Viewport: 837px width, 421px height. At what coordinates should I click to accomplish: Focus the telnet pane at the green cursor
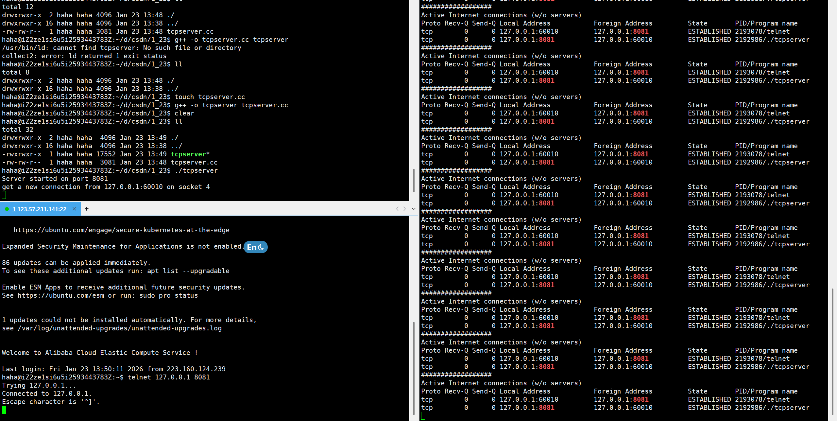pos(4,410)
